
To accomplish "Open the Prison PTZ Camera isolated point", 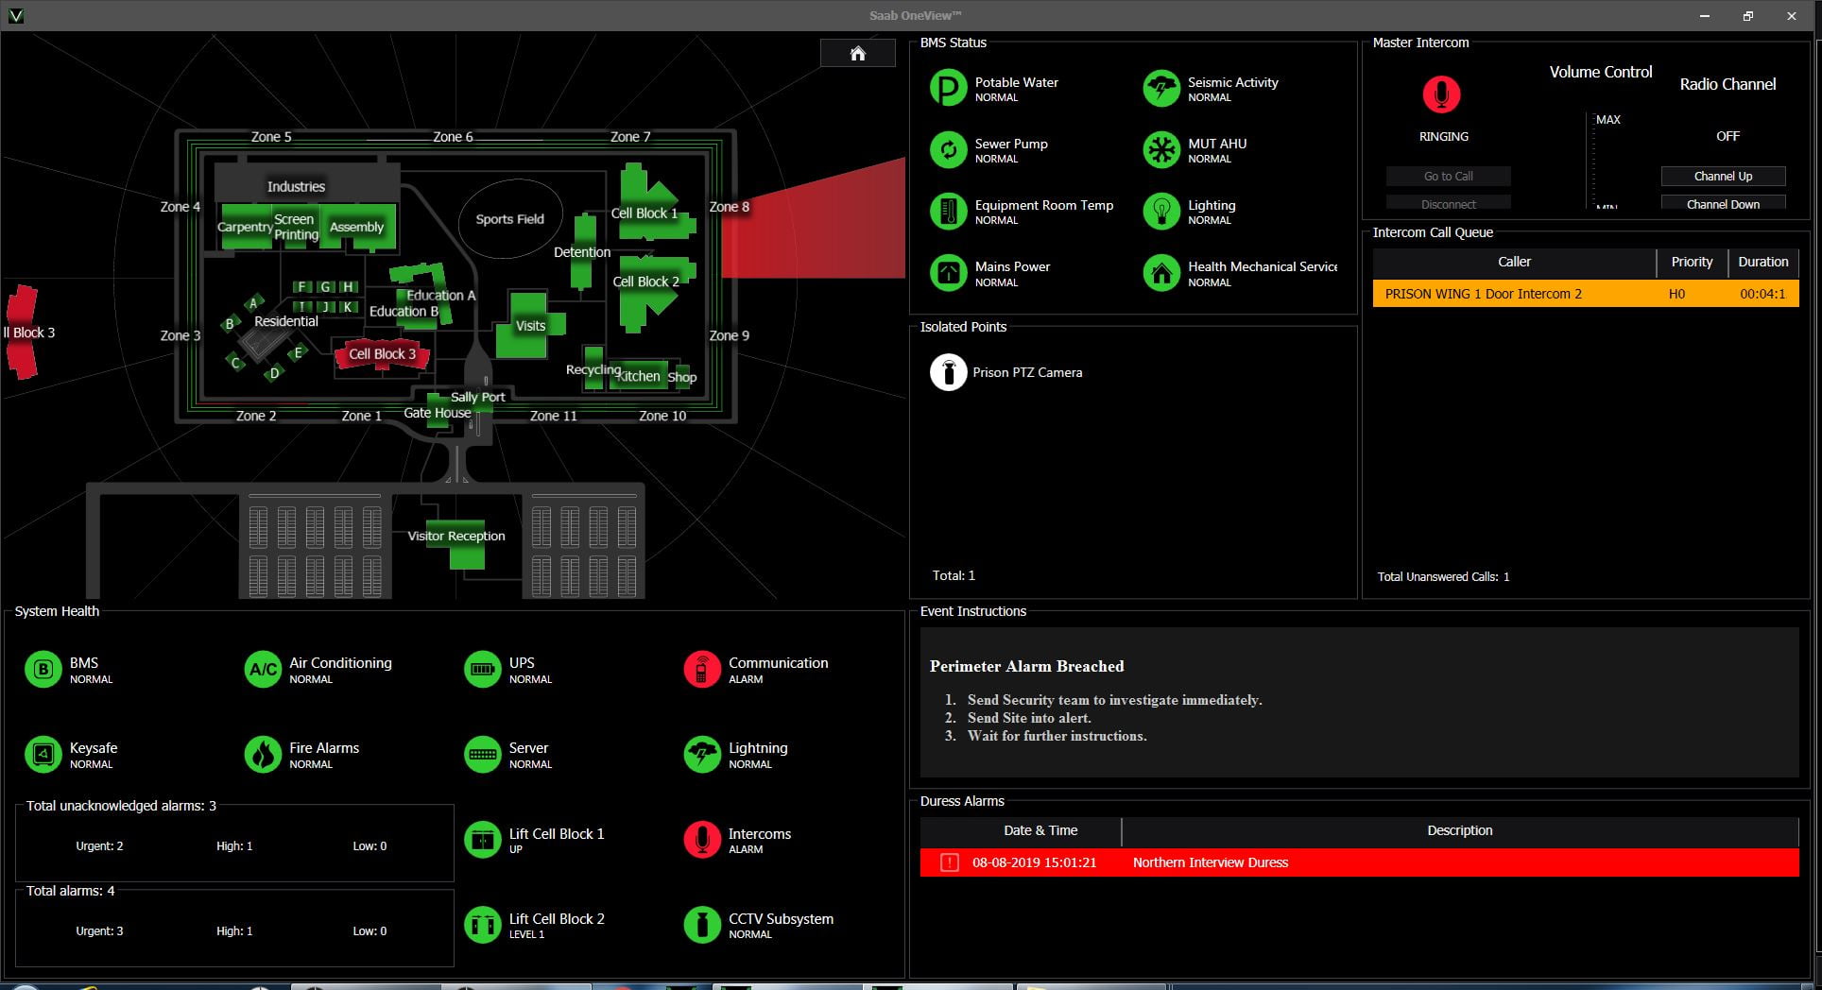I will tap(948, 372).
